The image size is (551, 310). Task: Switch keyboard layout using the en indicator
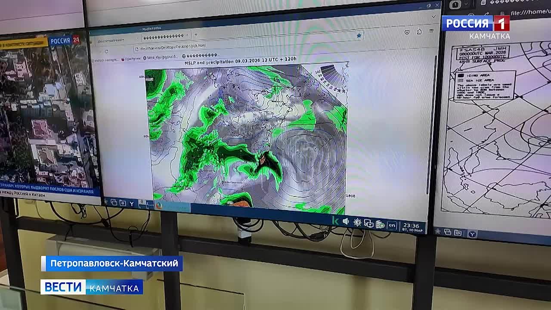click(x=391, y=225)
